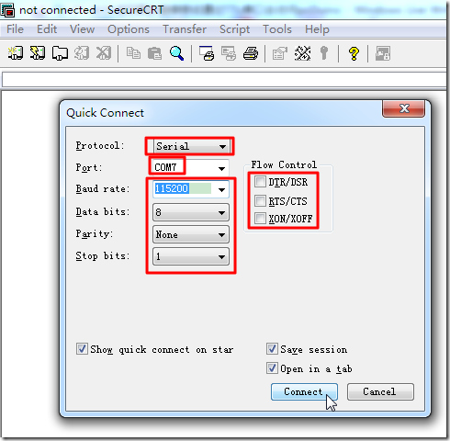This screenshot has height=441, width=450.
Task: Click the public key icon
Action: (324, 53)
